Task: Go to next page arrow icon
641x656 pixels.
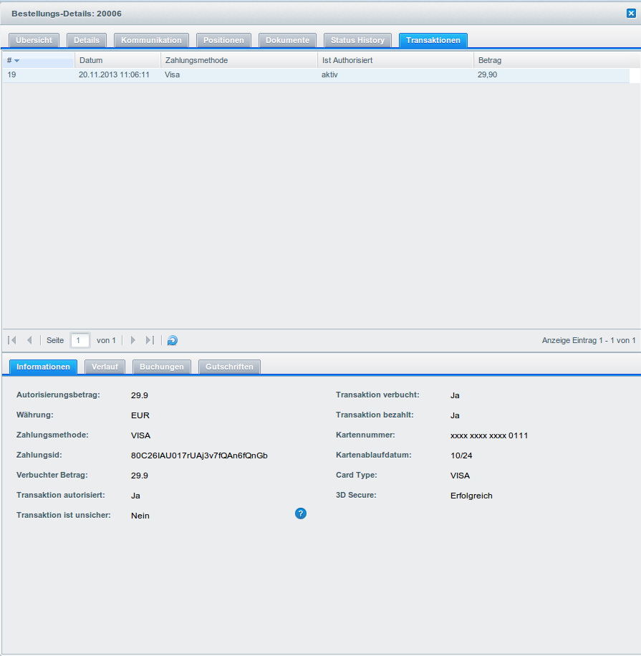Action: [133, 341]
